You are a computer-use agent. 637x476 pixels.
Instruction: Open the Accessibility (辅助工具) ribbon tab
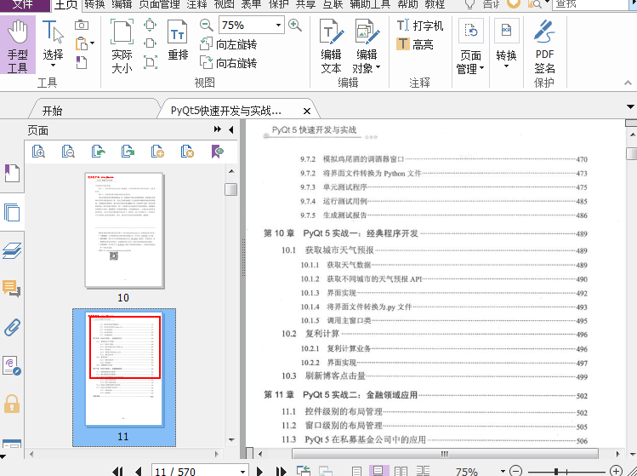pos(370,4)
